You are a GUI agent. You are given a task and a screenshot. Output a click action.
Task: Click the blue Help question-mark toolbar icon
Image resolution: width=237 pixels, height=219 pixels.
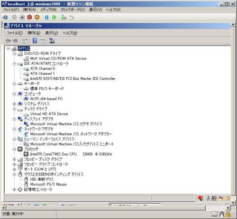point(35,41)
